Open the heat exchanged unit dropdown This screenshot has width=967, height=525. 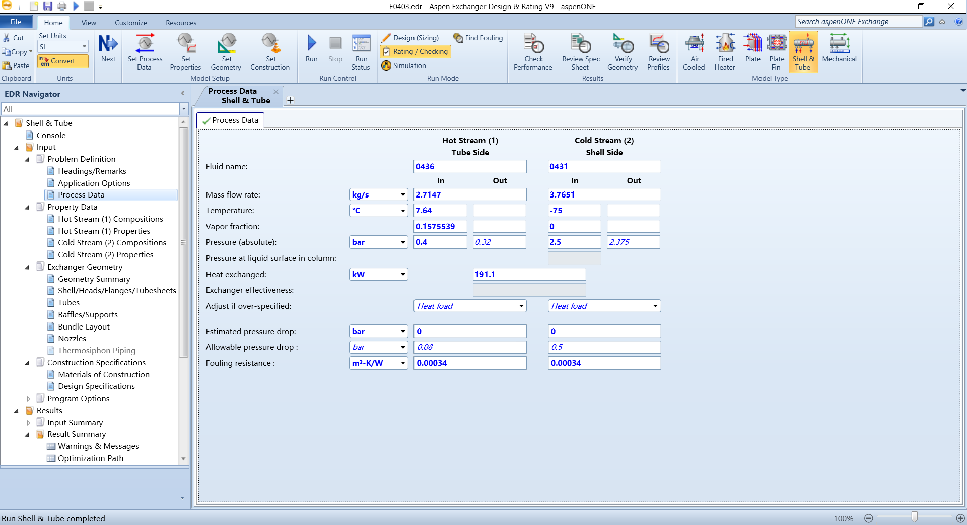pos(403,275)
